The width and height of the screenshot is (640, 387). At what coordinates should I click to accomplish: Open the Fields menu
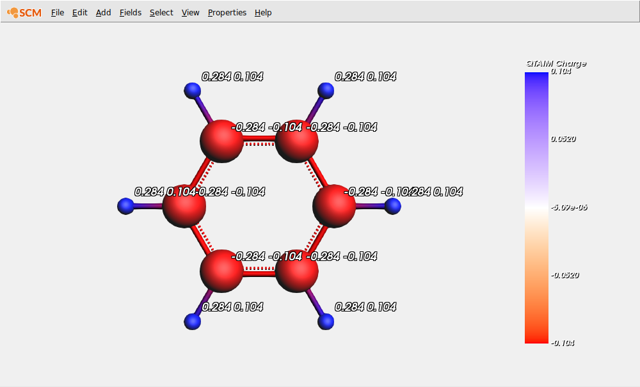click(130, 12)
